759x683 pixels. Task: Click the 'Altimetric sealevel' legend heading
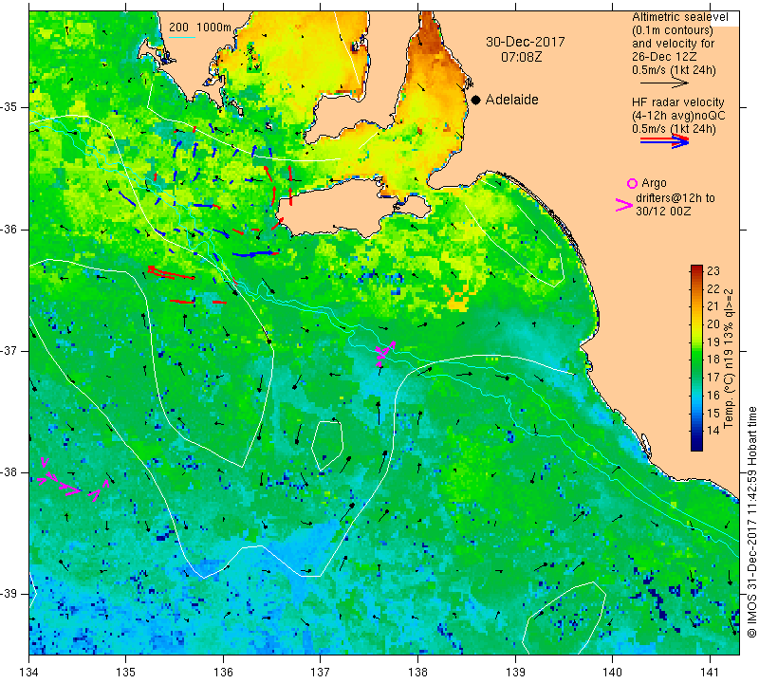[x=679, y=17]
